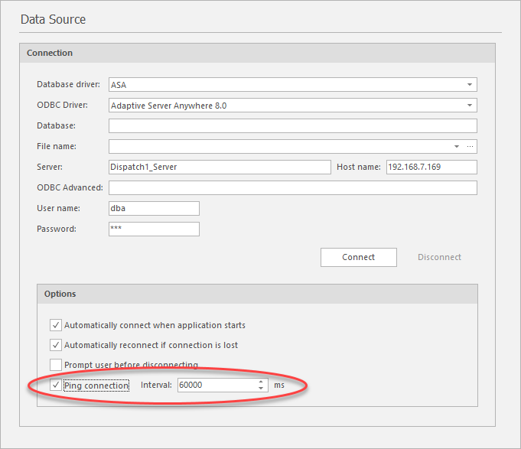The height and width of the screenshot is (449, 521).
Task: Click the Database text field
Action: [292, 125]
